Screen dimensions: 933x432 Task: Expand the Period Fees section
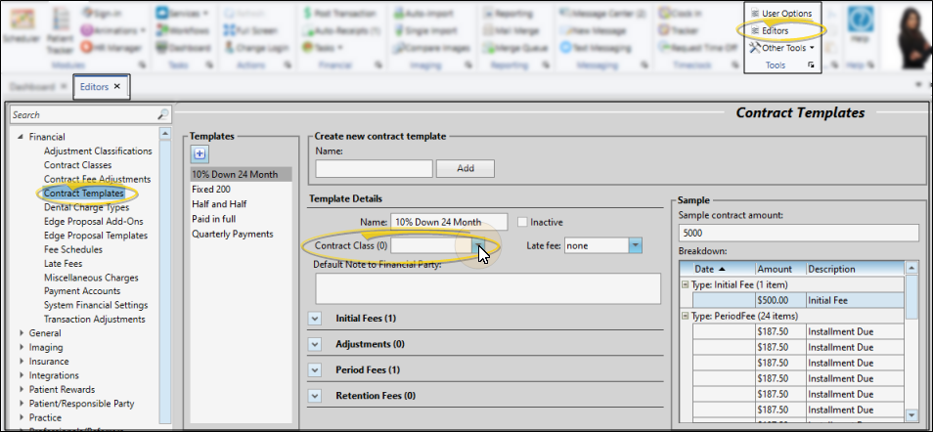click(x=315, y=370)
